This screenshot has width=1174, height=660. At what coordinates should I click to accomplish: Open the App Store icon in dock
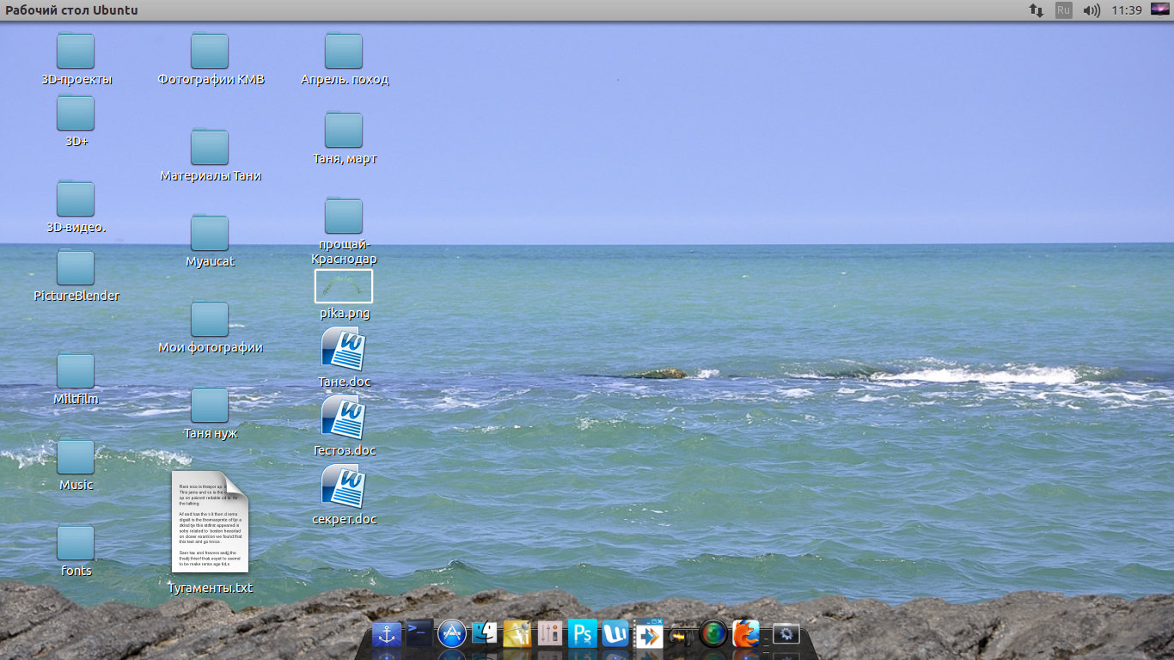point(452,634)
